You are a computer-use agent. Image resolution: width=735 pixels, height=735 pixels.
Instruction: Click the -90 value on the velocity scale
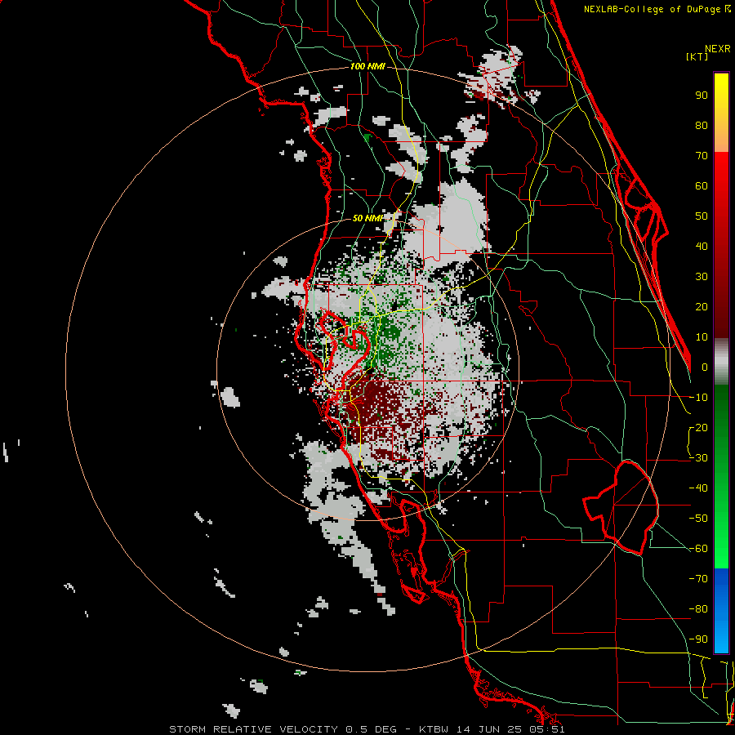pos(698,639)
